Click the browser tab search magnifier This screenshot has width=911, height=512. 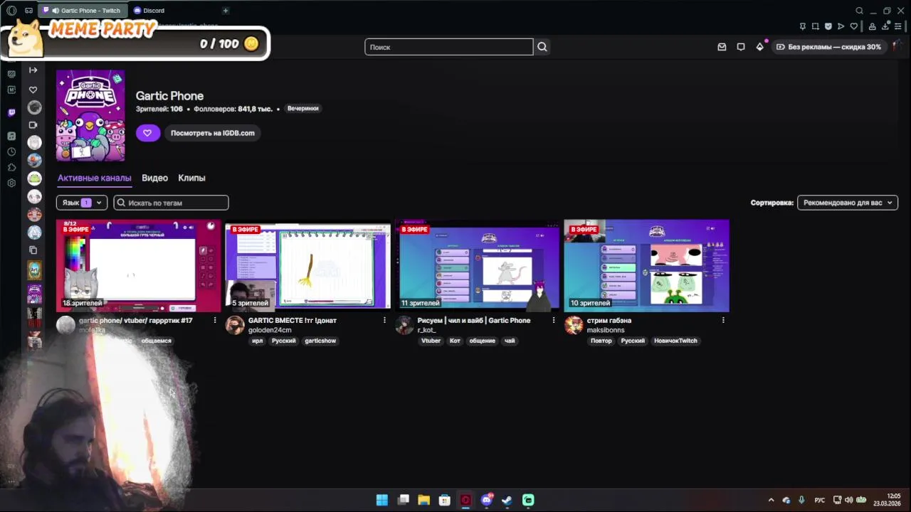(859, 11)
